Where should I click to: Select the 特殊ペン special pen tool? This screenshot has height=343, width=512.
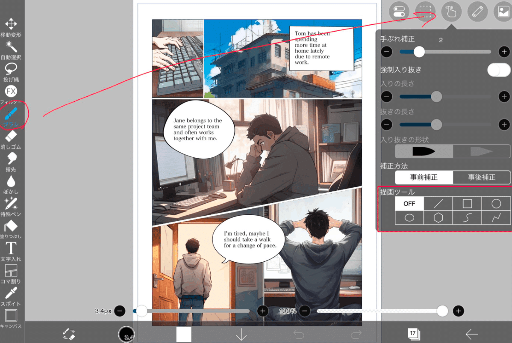pyautogui.click(x=11, y=207)
